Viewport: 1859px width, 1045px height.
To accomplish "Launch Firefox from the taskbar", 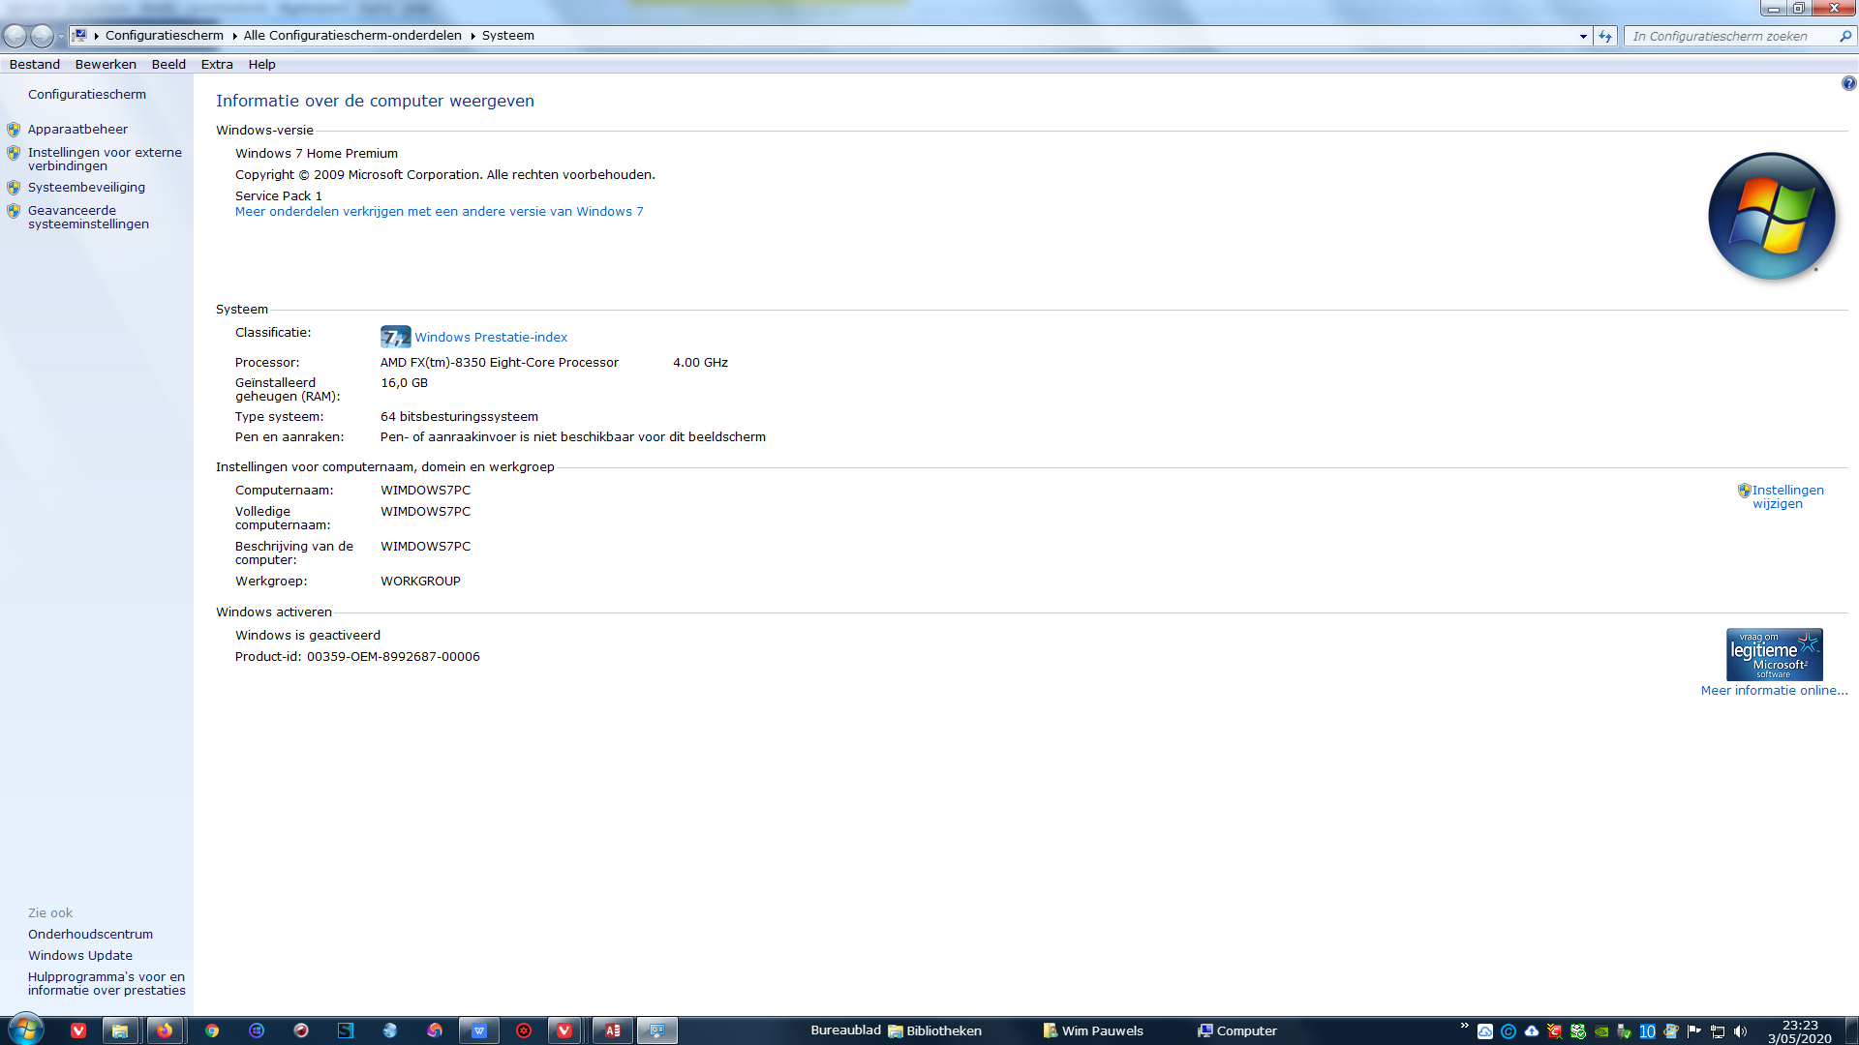I will coord(165,1030).
